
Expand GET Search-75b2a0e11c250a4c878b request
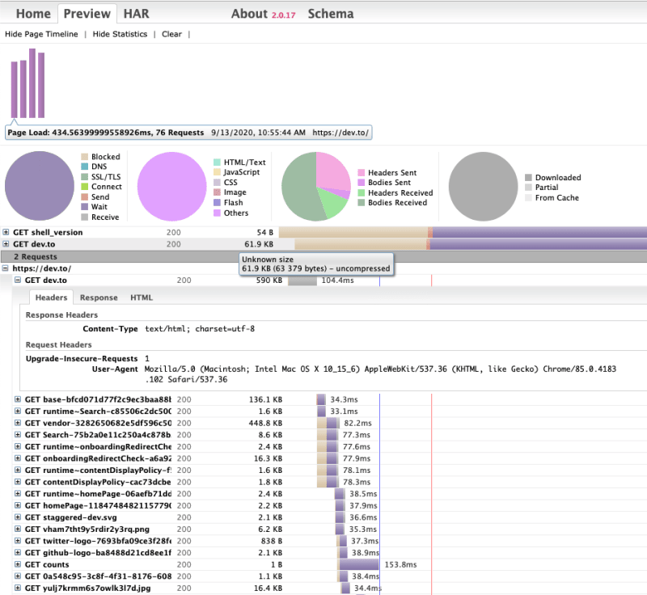coord(18,434)
